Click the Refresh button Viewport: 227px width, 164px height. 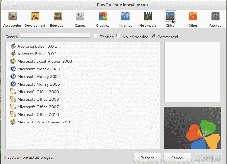147,158
